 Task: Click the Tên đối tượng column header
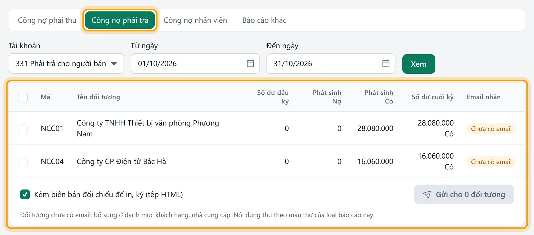click(98, 97)
